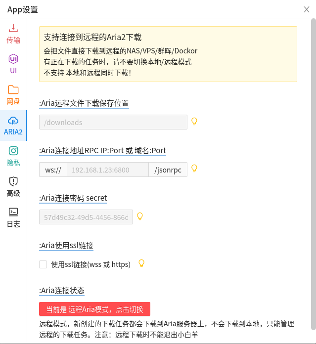Select the 高级 shield icon
This screenshot has width=316, height=344.
(13, 182)
